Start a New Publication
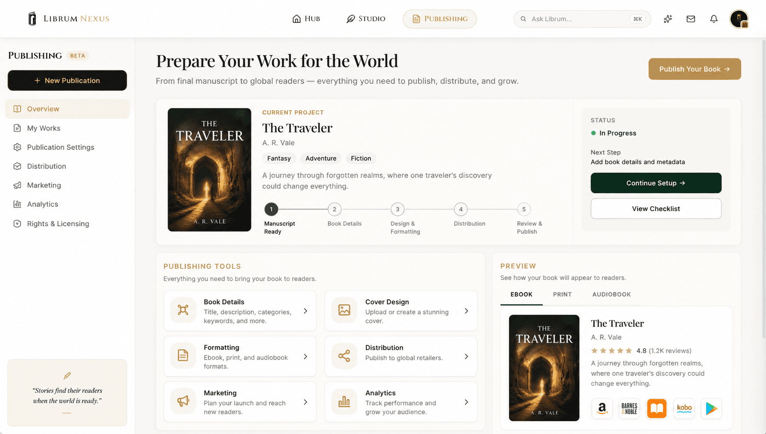Screen dimensions: 766x434 (x=67, y=80)
